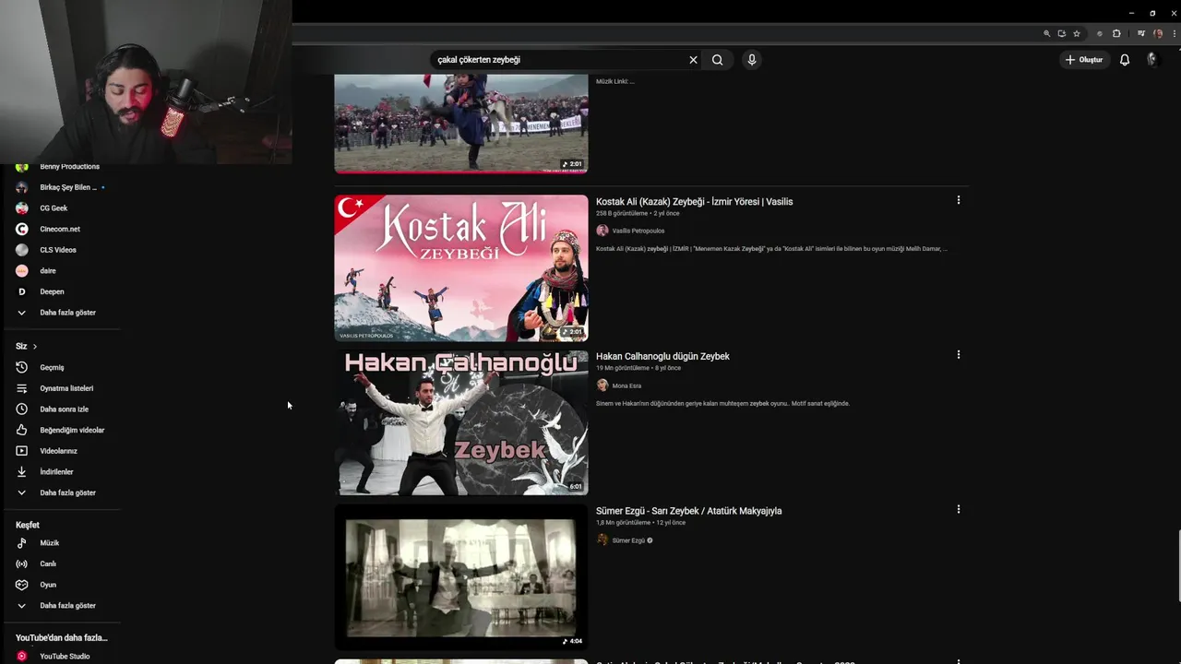
Task: Open more options for Kostak Ali video
Action: (958, 200)
